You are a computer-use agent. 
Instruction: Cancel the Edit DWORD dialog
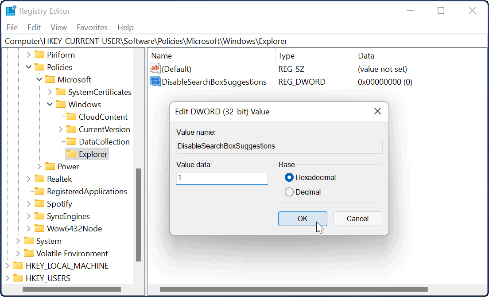[357, 219]
